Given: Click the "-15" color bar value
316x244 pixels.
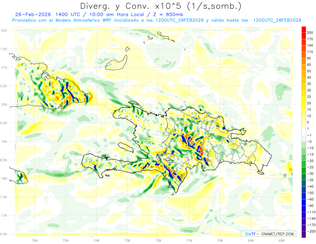Looking at the screenshot, I should click(311, 155).
